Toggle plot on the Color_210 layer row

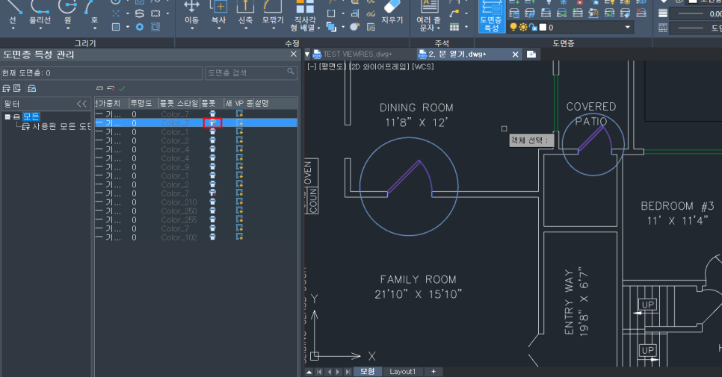pos(213,202)
